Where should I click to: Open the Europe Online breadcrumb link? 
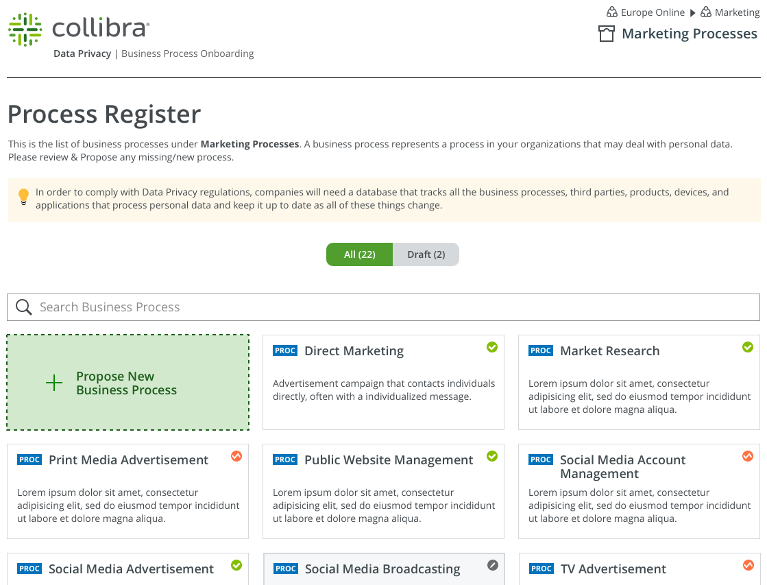(x=652, y=12)
